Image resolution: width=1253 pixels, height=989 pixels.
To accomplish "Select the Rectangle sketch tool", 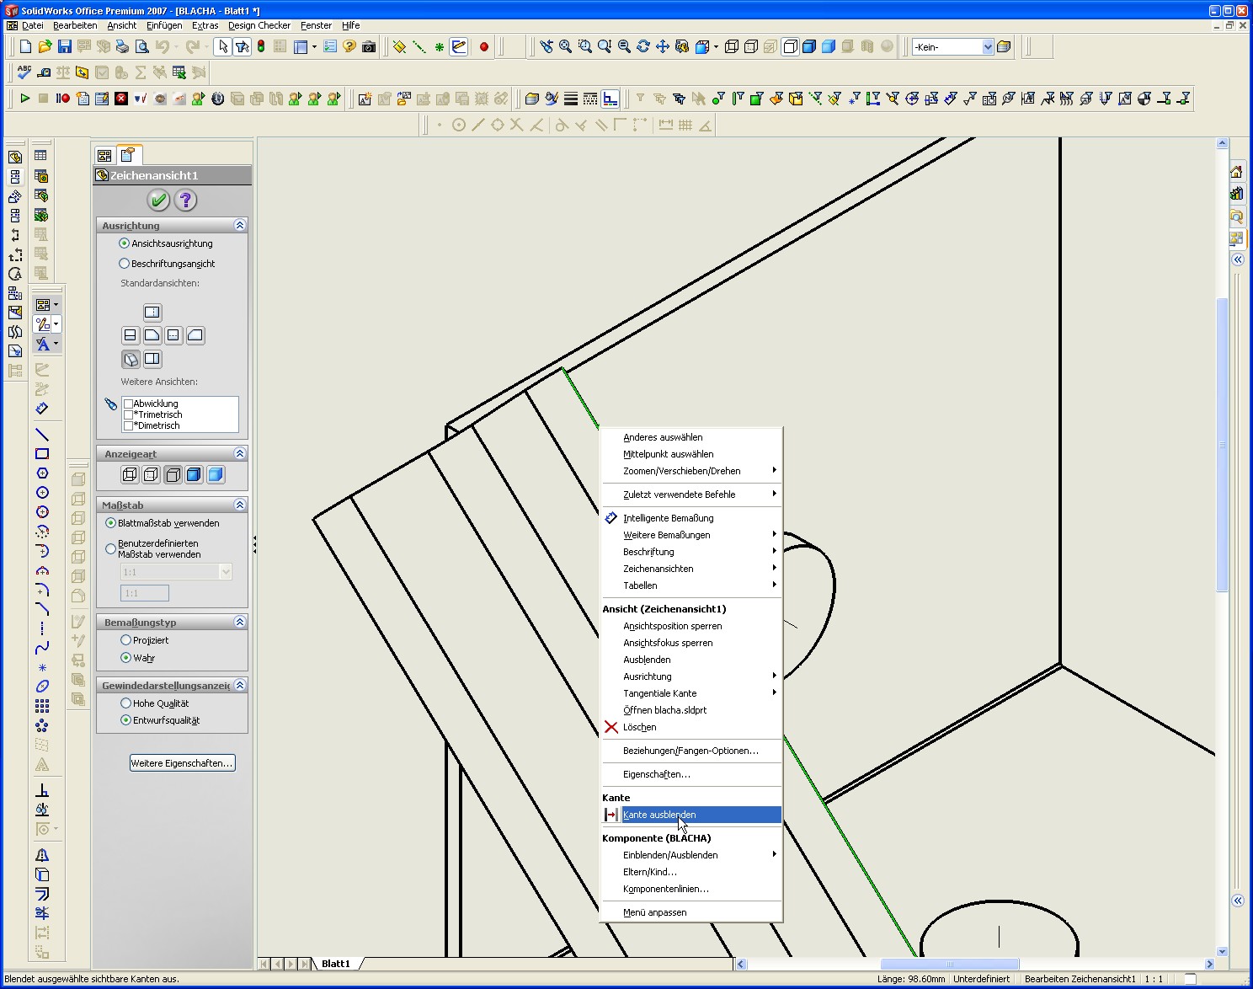I will [x=42, y=454].
